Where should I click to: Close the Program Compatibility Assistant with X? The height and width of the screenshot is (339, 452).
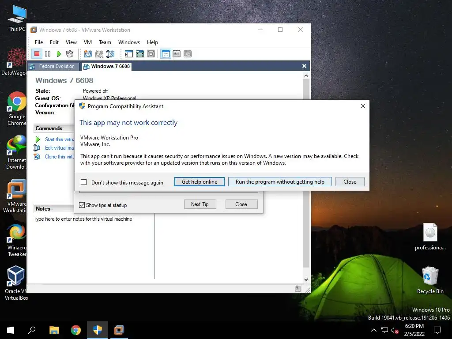click(363, 106)
